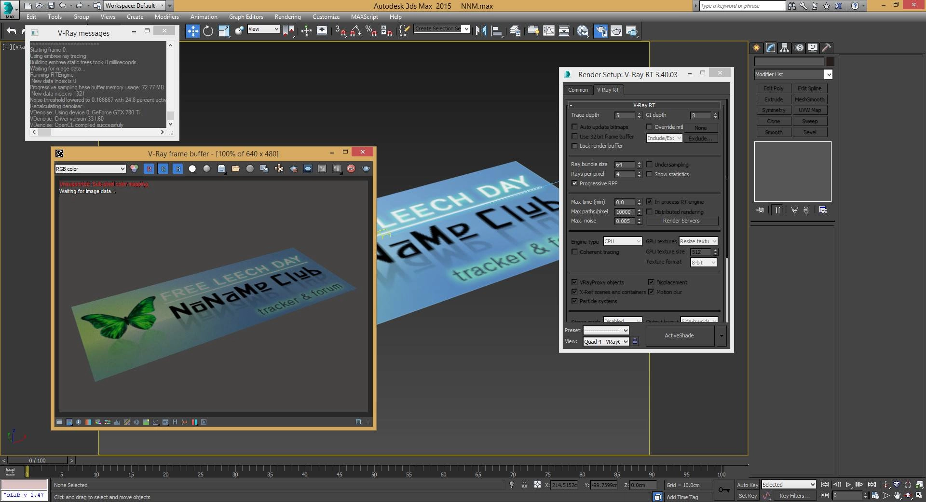Open the Rendering menu

pos(287,17)
